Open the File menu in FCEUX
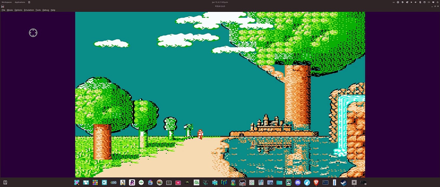This screenshot has width=440, height=187. tap(3, 10)
